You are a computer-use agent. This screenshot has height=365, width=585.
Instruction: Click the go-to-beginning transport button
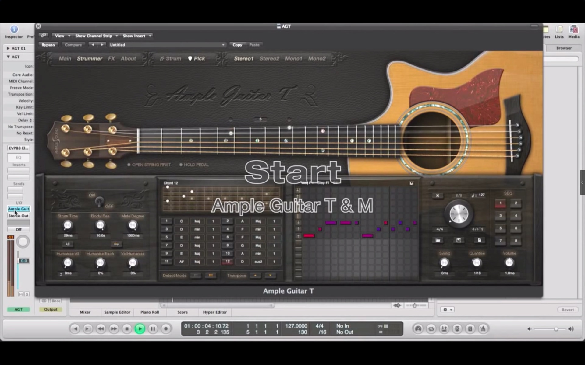(x=75, y=329)
